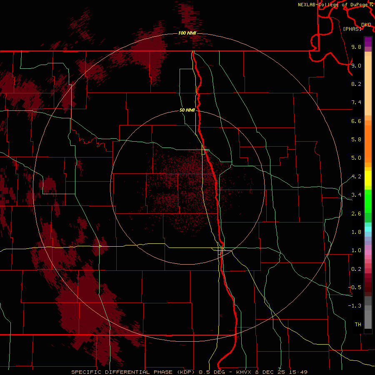Click the orange segment of color bar

tap(368, 143)
